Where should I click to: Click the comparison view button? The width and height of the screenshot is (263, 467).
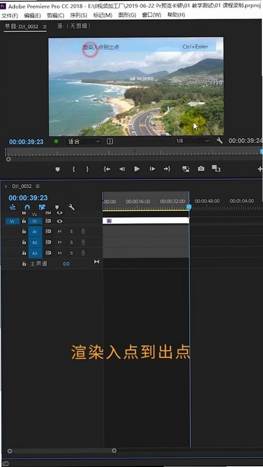click(216, 169)
